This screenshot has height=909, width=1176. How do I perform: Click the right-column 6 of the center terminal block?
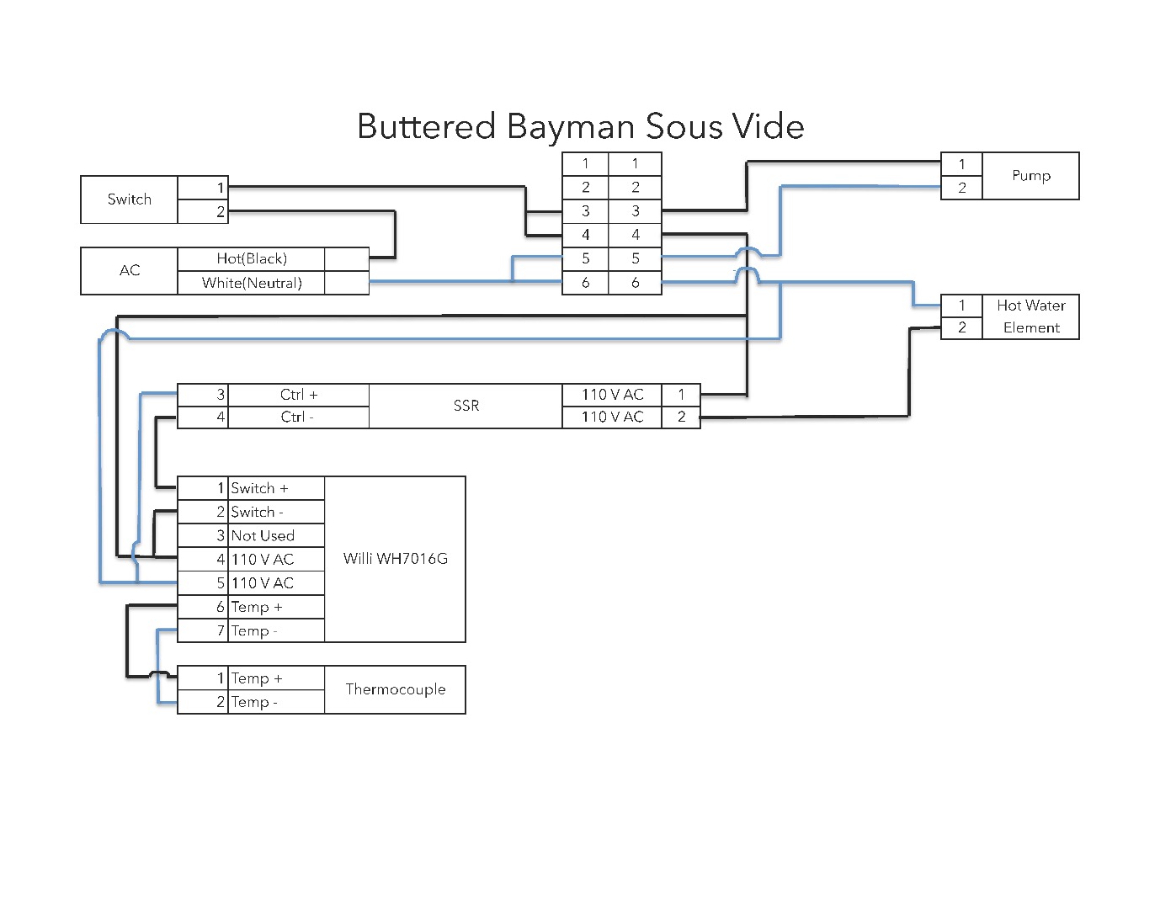[636, 283]
